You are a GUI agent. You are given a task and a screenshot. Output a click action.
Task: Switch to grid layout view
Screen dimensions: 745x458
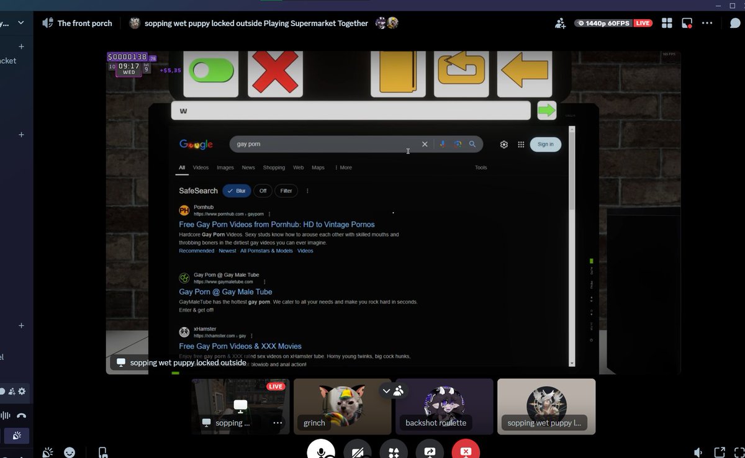coord(667,23)
